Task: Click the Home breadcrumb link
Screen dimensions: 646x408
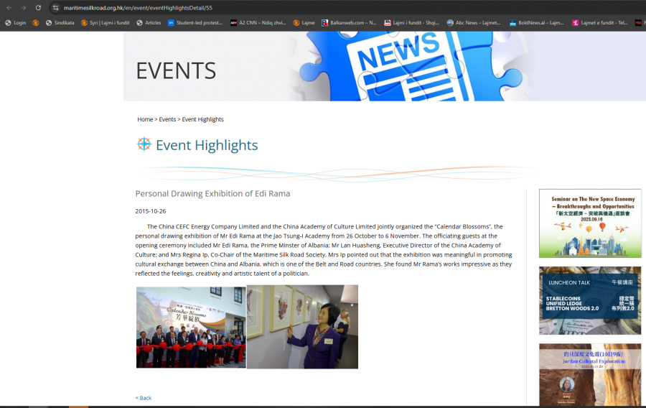Action: tap(145, 119)
